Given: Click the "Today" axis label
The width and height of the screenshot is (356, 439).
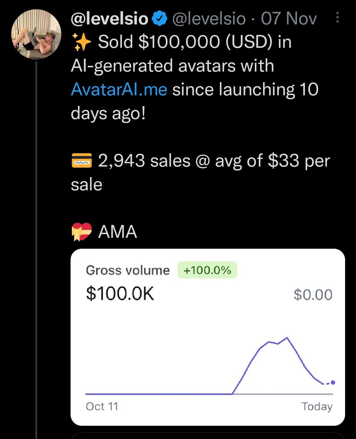Looking at the screenshot, I should point(317,406).
